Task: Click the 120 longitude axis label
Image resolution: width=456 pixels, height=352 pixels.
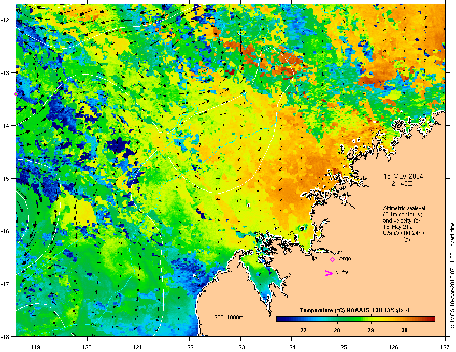Action: (x=87, y=347)
